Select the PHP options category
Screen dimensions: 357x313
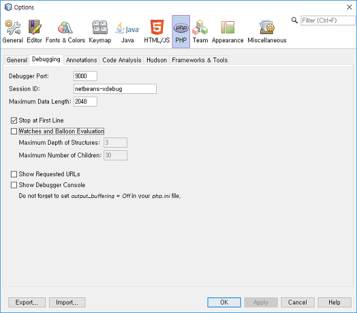tap(181, 31)
